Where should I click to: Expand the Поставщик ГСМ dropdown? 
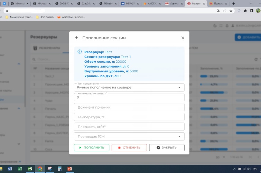pyautogui.click(x=129, y=136)
